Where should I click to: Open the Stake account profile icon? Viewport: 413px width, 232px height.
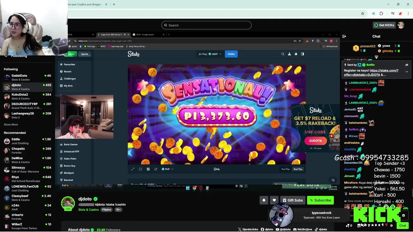289,54
